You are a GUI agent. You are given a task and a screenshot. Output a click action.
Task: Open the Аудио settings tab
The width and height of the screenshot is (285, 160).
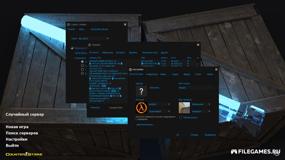click(175, 74)
